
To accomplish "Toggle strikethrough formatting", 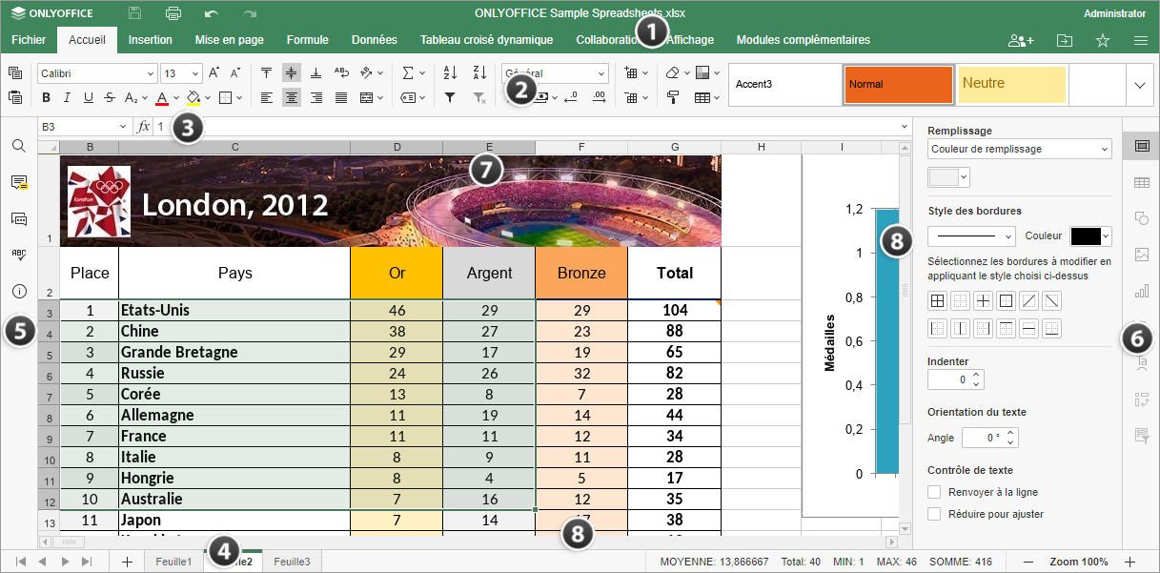I will point(111,97).
